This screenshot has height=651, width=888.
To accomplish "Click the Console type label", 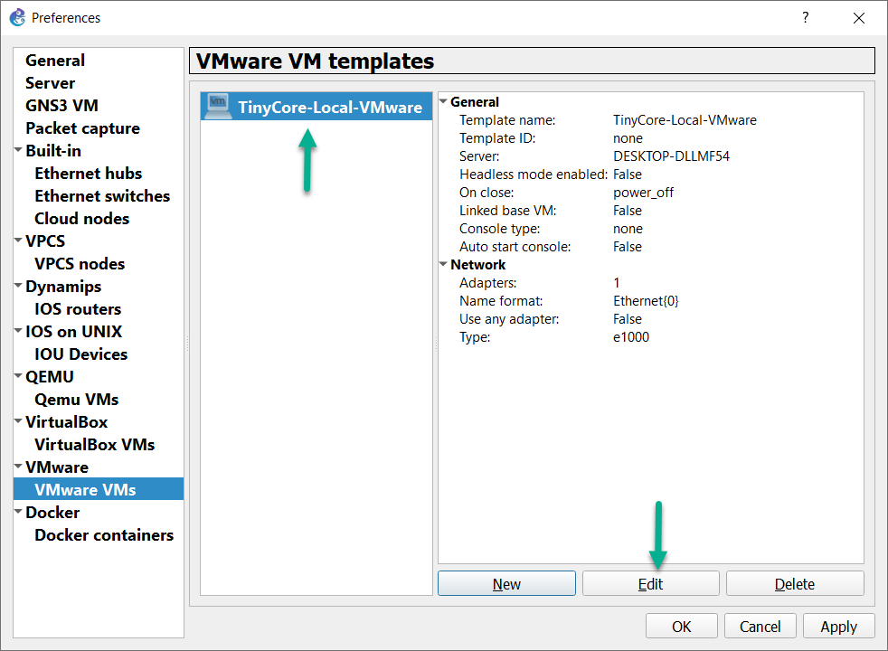I will [x=499, y=229].
